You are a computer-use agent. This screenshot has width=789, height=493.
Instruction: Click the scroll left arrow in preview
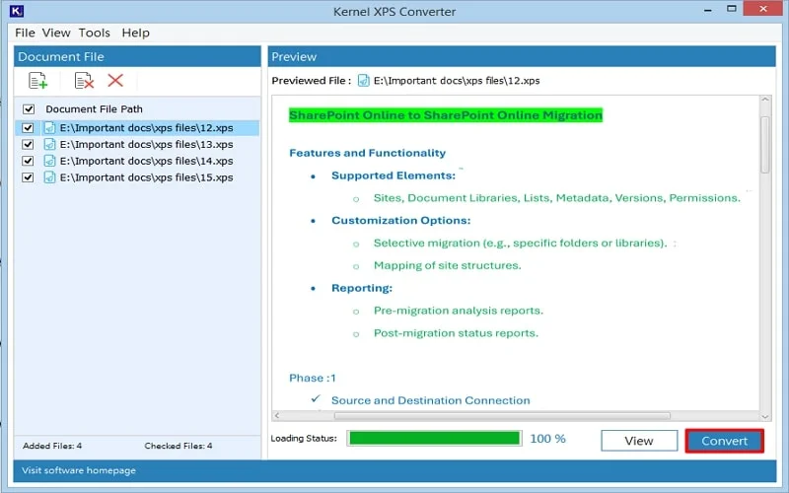tap(277, 416)
